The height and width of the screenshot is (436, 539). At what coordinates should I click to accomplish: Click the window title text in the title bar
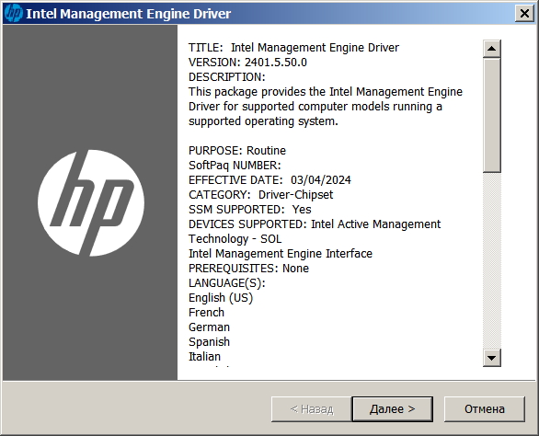(129, 14)
